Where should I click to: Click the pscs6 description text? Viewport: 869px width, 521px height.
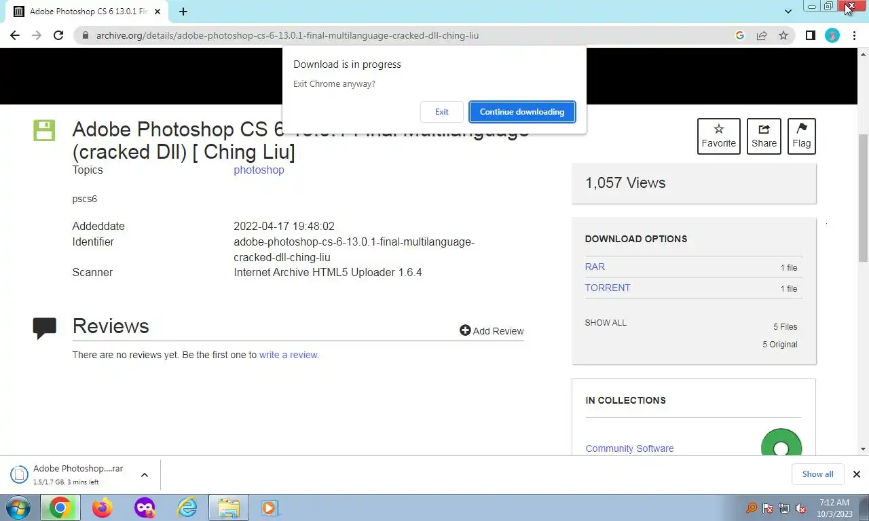(85, 199)
